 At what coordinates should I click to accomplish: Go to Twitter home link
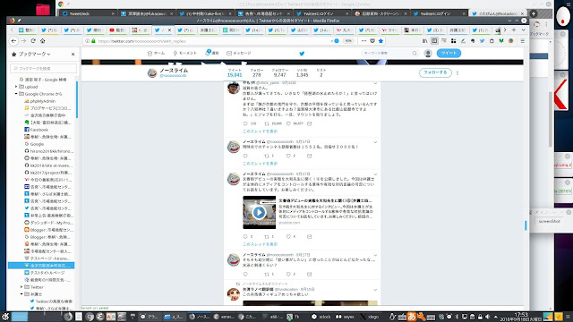pyautogui.click(x=156, y=53)
